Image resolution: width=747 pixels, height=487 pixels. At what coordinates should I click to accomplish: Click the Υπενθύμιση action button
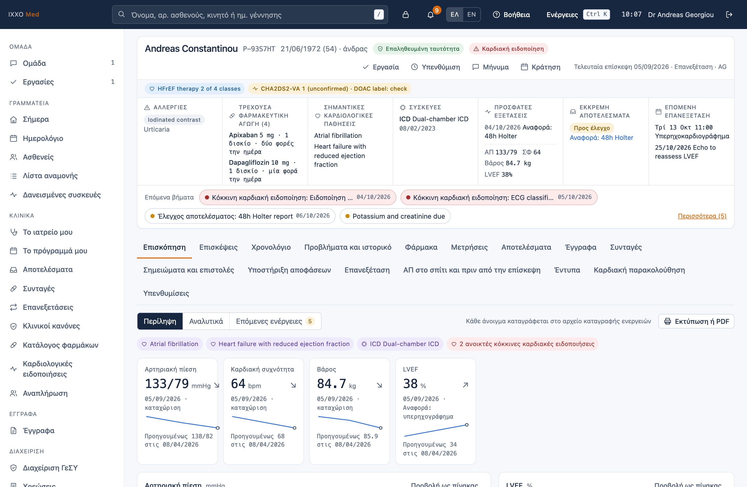[x=436, y=67]
